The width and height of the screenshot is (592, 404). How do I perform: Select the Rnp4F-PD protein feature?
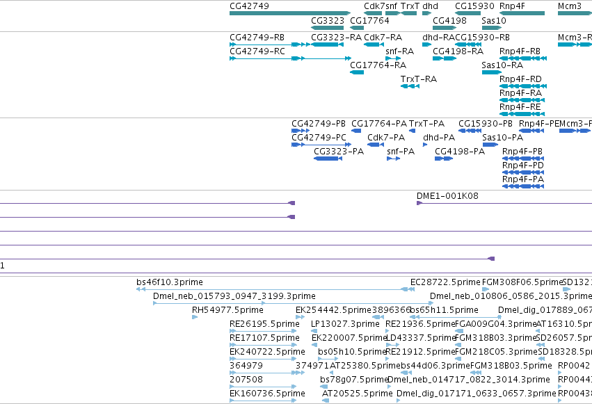pyautogui.click(x=523, y=172)
